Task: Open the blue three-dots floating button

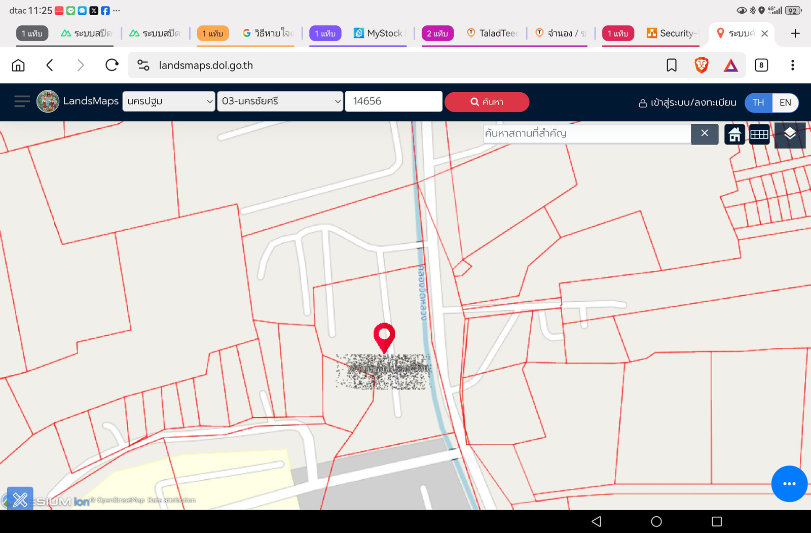Action: (789, 484)
